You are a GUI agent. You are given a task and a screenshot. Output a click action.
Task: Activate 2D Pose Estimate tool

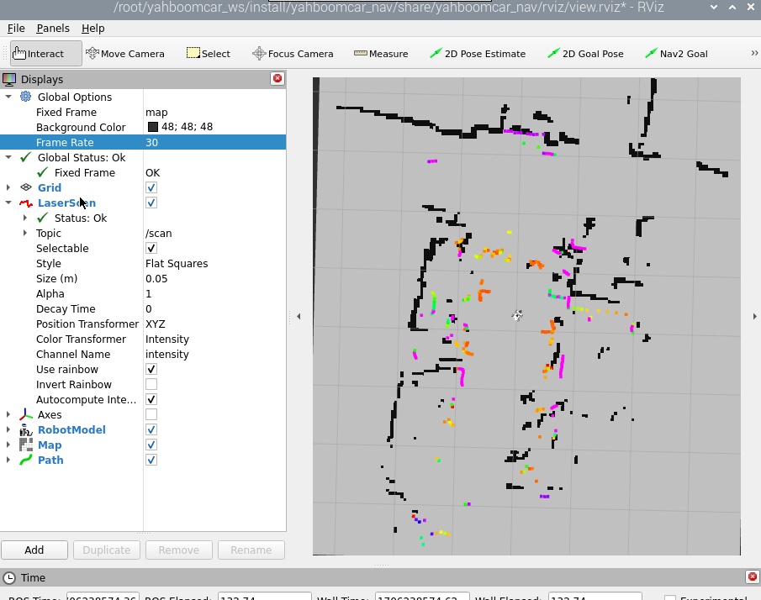pyautogui.click(x=478, y=53)
